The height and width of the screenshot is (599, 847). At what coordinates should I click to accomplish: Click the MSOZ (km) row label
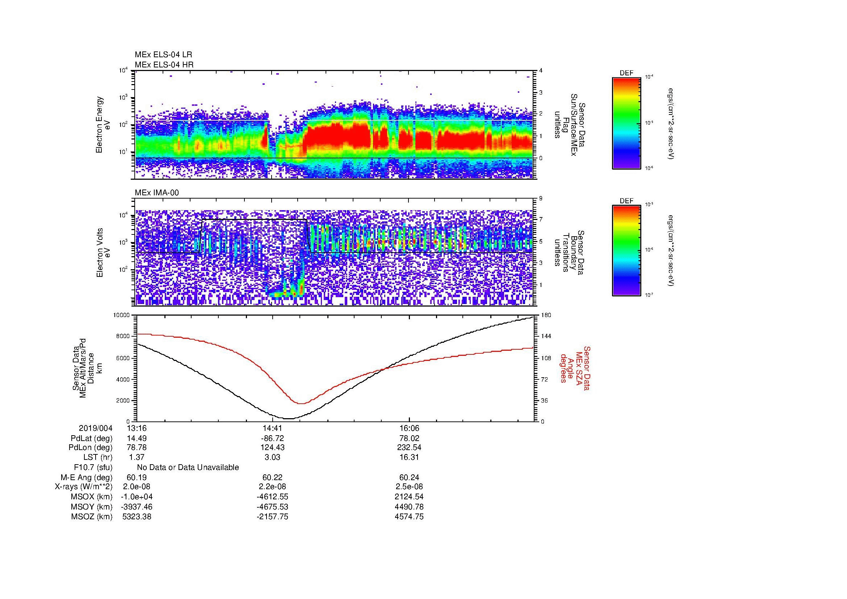(x=92, y=517)
